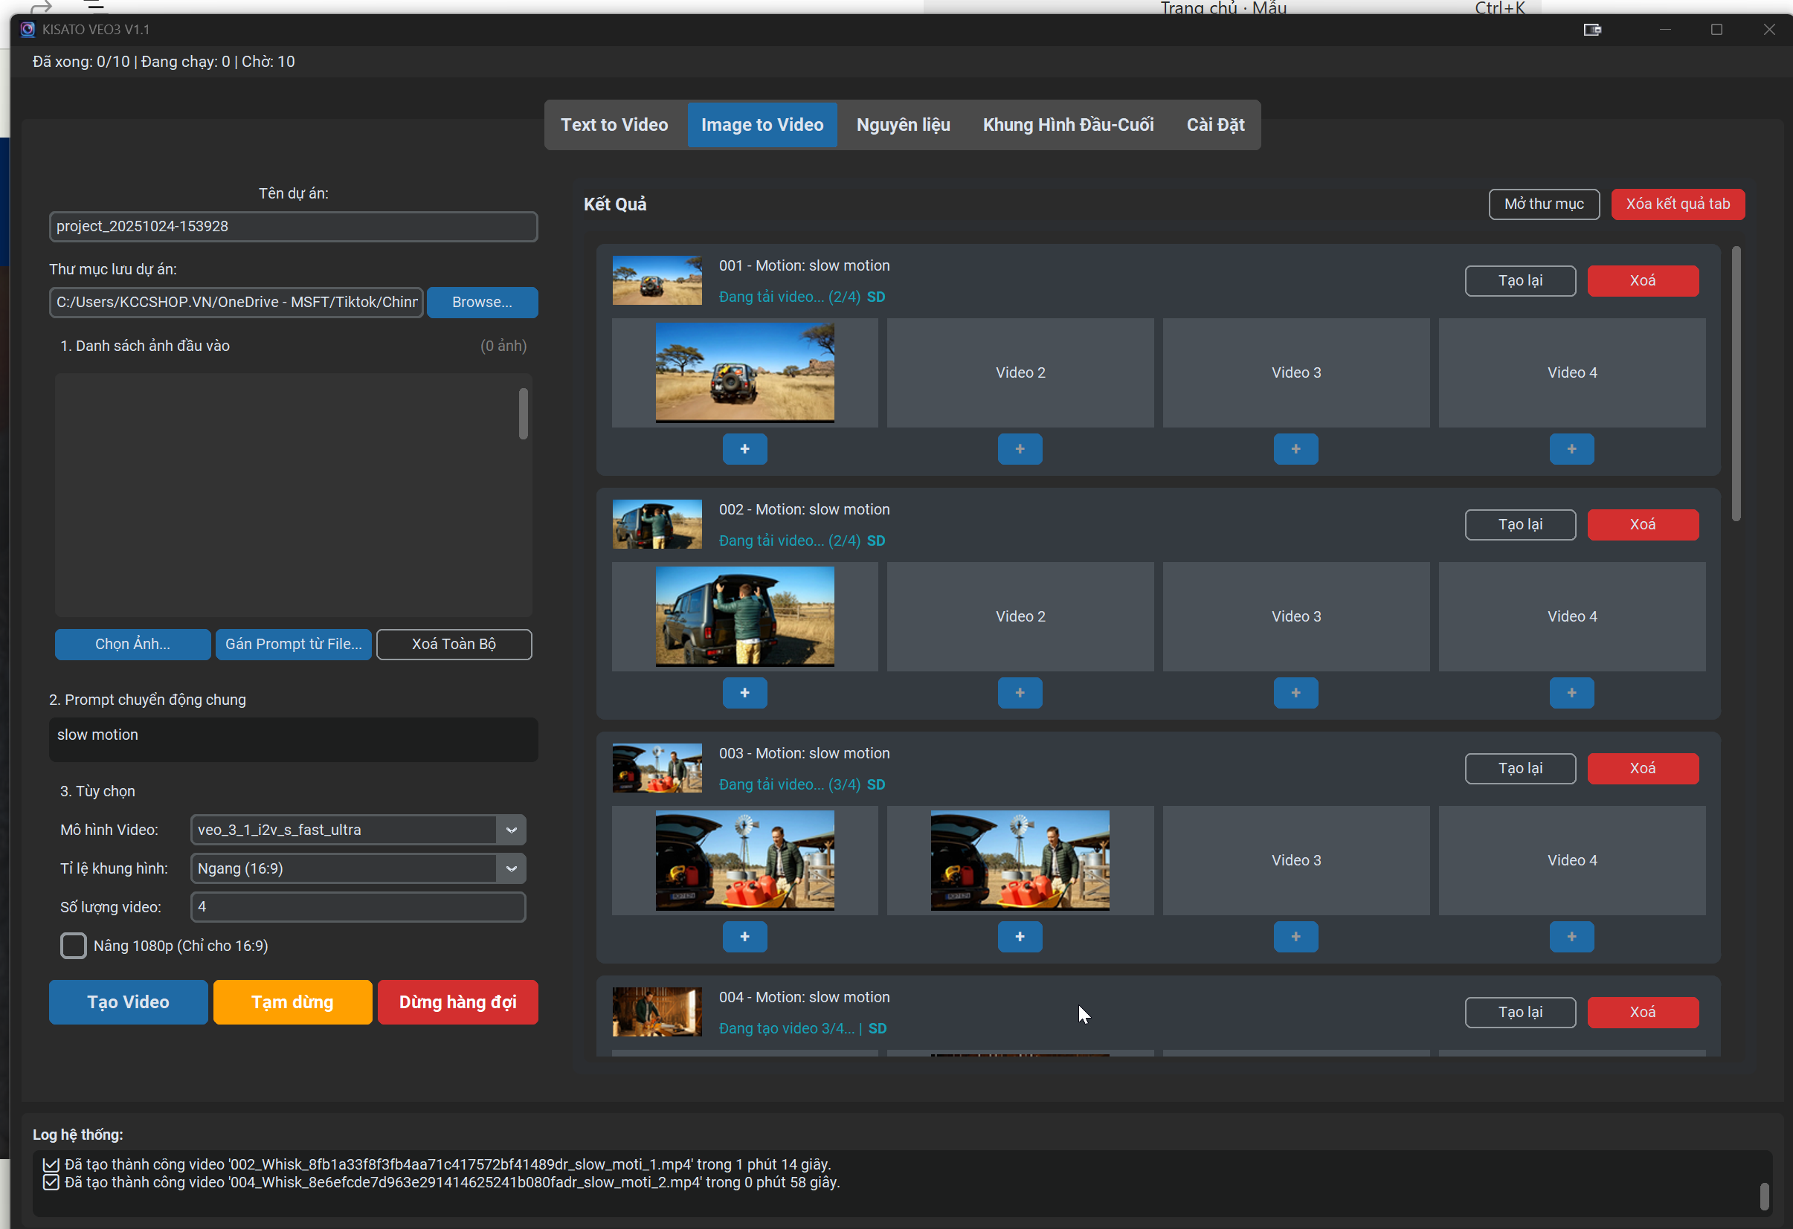Click plus icon under 003 second video
Image resolution: width=1793 pixels, height=1229 pixels.
click(x=1019, y=937)
